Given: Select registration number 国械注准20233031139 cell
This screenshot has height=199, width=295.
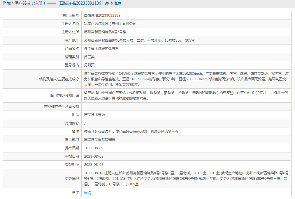Looking at the screenshot, I should 102,15.
